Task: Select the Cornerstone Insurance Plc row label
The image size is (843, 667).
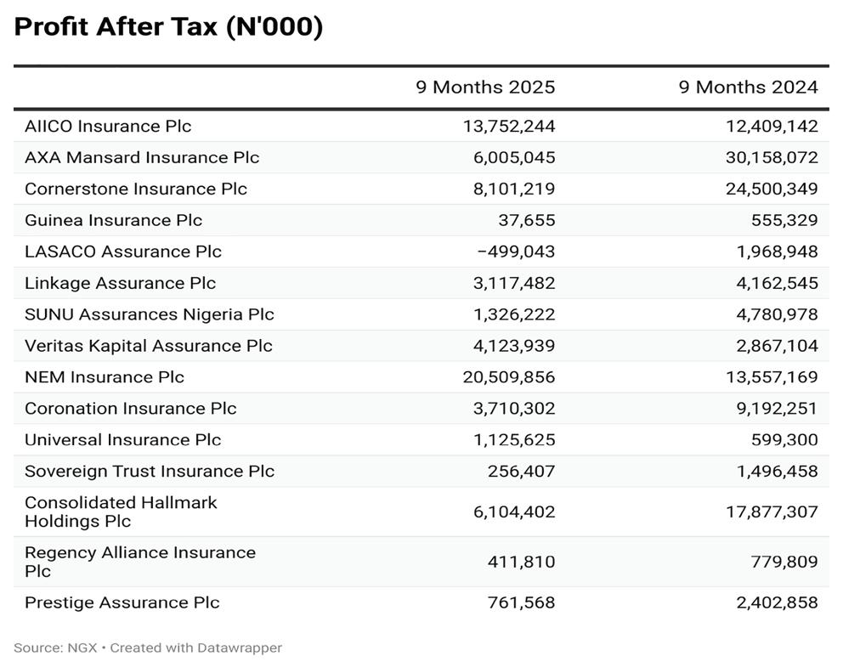Action: tap(136, 189)
